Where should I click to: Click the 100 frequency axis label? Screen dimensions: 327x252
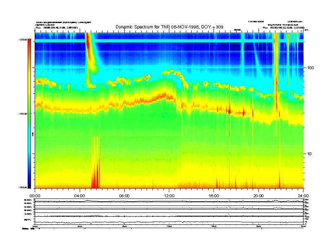click(310, 68)
